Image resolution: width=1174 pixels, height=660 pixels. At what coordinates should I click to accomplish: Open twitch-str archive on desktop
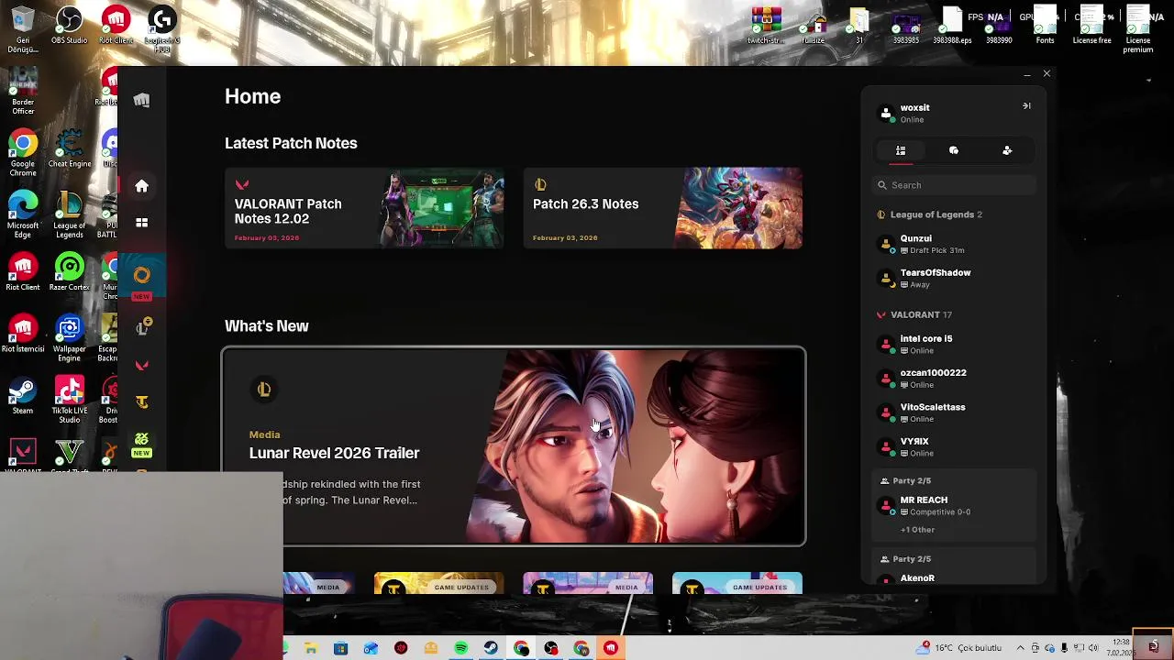pyautogui.click(x=766, y=26)
